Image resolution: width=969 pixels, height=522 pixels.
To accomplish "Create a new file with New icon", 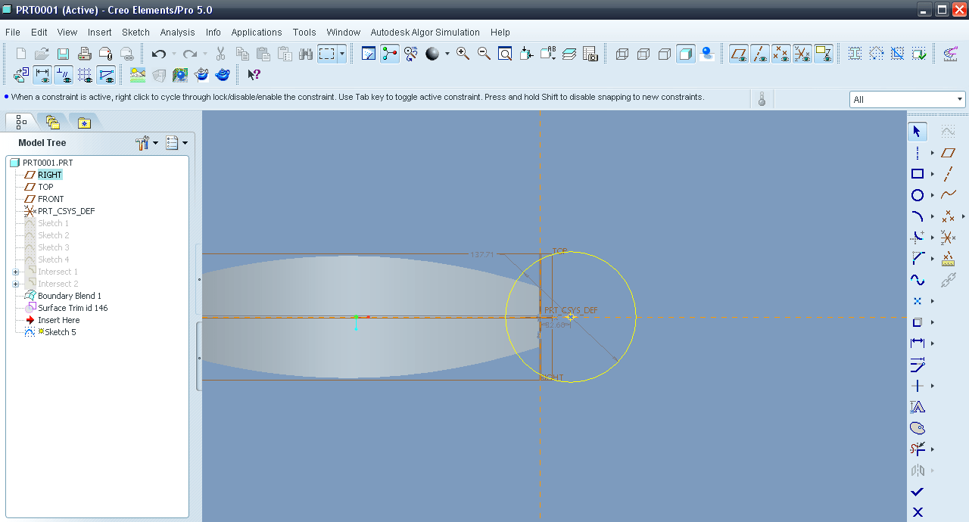I will pyautogui.click(x=21, y=54).
